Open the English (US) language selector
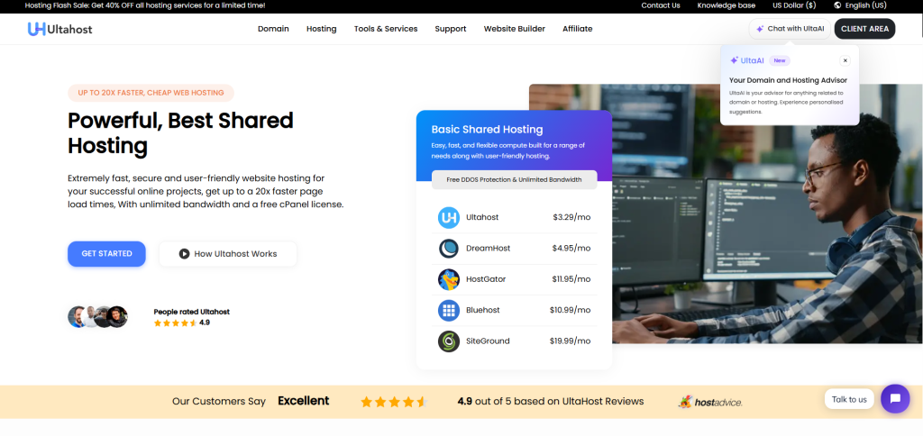This screenshot has width=923, height=436. [x=860, y=5]
